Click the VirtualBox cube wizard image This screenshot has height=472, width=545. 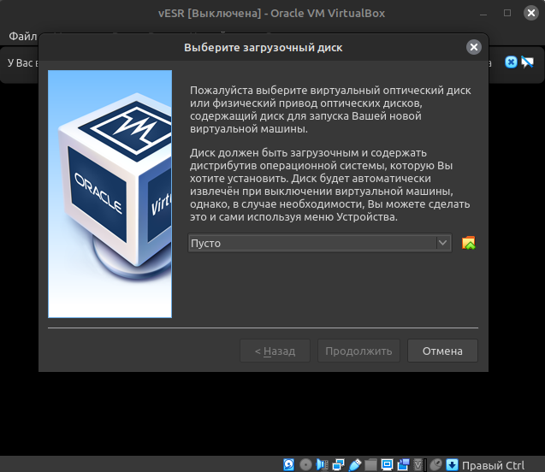pos(110,194)
